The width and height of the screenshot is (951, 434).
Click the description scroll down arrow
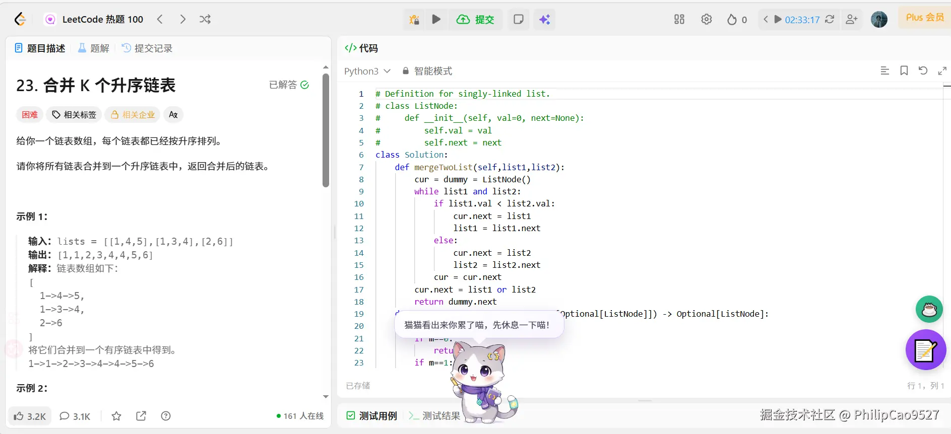pyautogui.click(x=326, y=397)
